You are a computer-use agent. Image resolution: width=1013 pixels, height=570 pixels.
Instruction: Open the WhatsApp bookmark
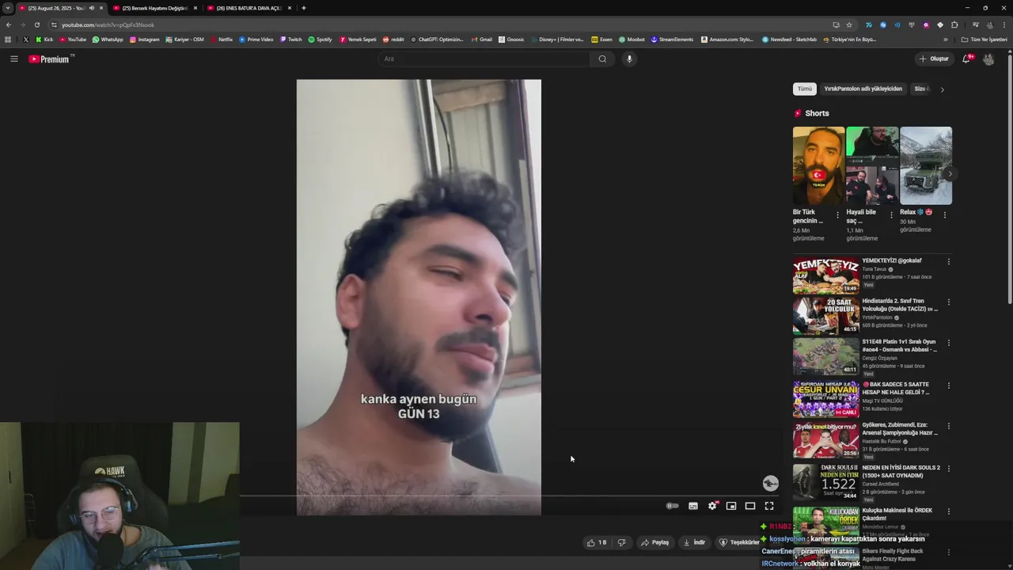(x=108, y=39)
